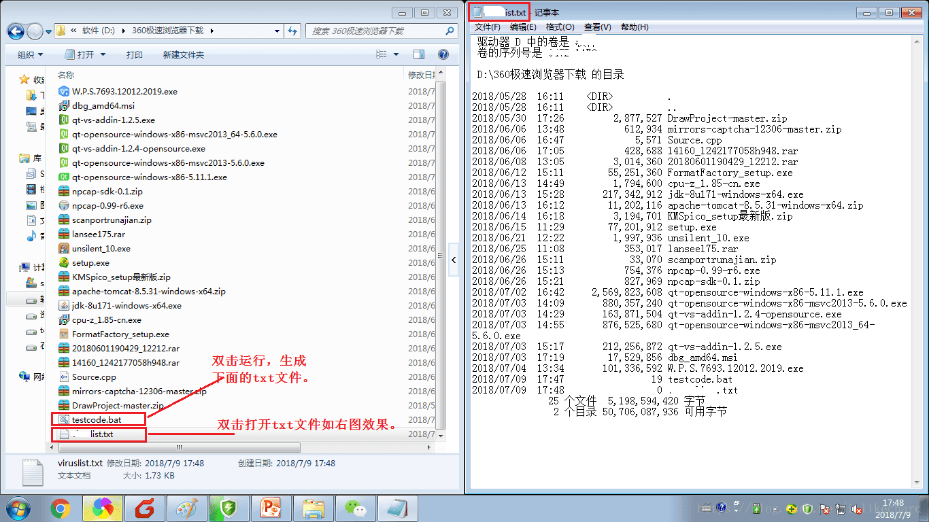929x522 pixels.
Task: Expand the address bar history dropdown
Action: pyautogui.click(x=277, y=31)
